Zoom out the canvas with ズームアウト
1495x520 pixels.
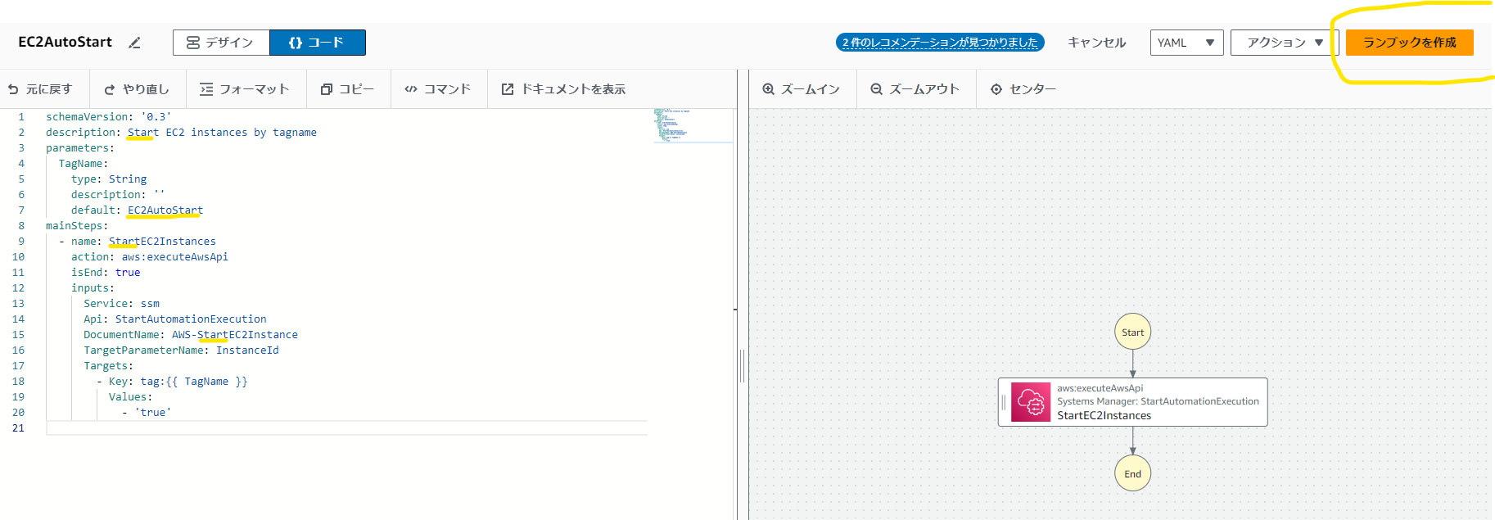(915, 89)
